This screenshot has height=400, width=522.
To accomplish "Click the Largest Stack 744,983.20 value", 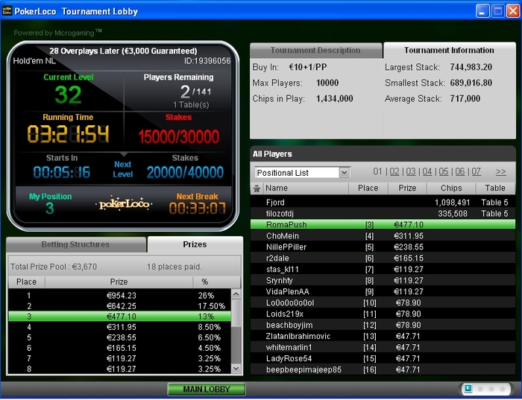I will [x=471, y=67].
